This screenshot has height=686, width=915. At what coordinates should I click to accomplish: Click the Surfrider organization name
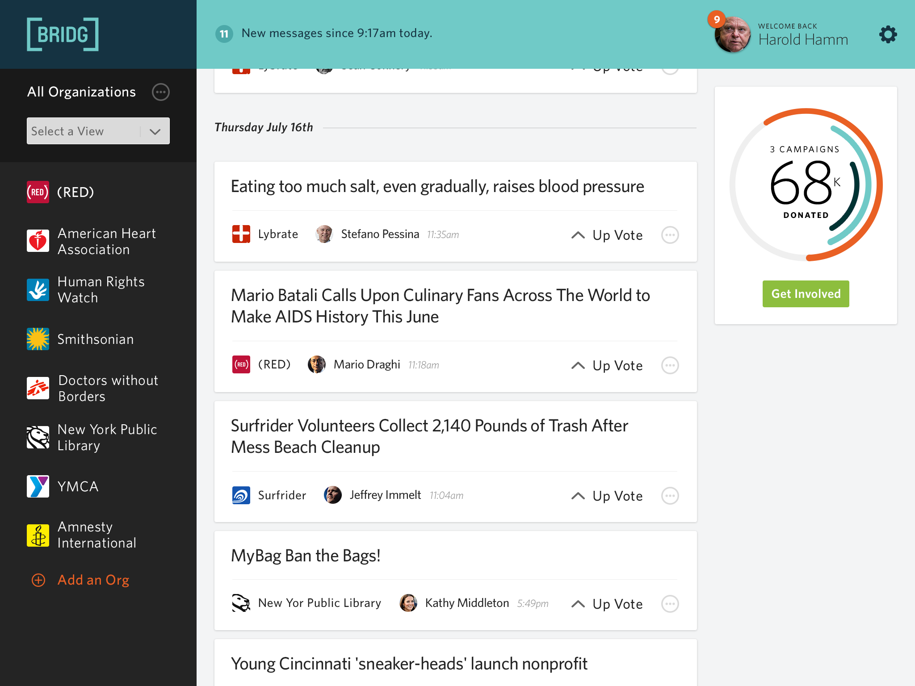(x=282, y=495)
